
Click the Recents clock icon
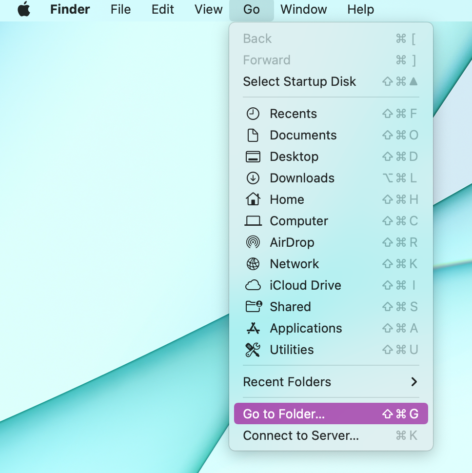point(253,114)
